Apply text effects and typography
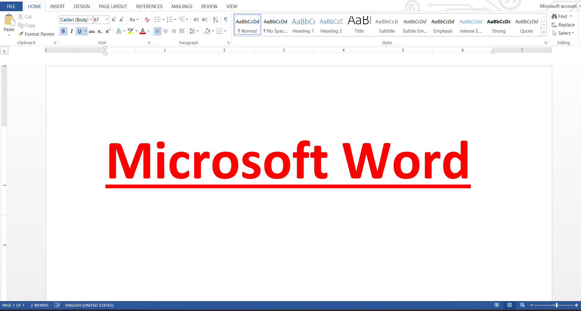The height and width of the screenshot is (311, 581). click(x=119, y=31)
